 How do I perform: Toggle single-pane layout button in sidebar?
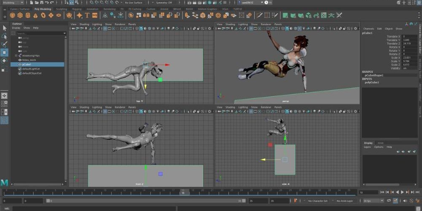[4, 96]
